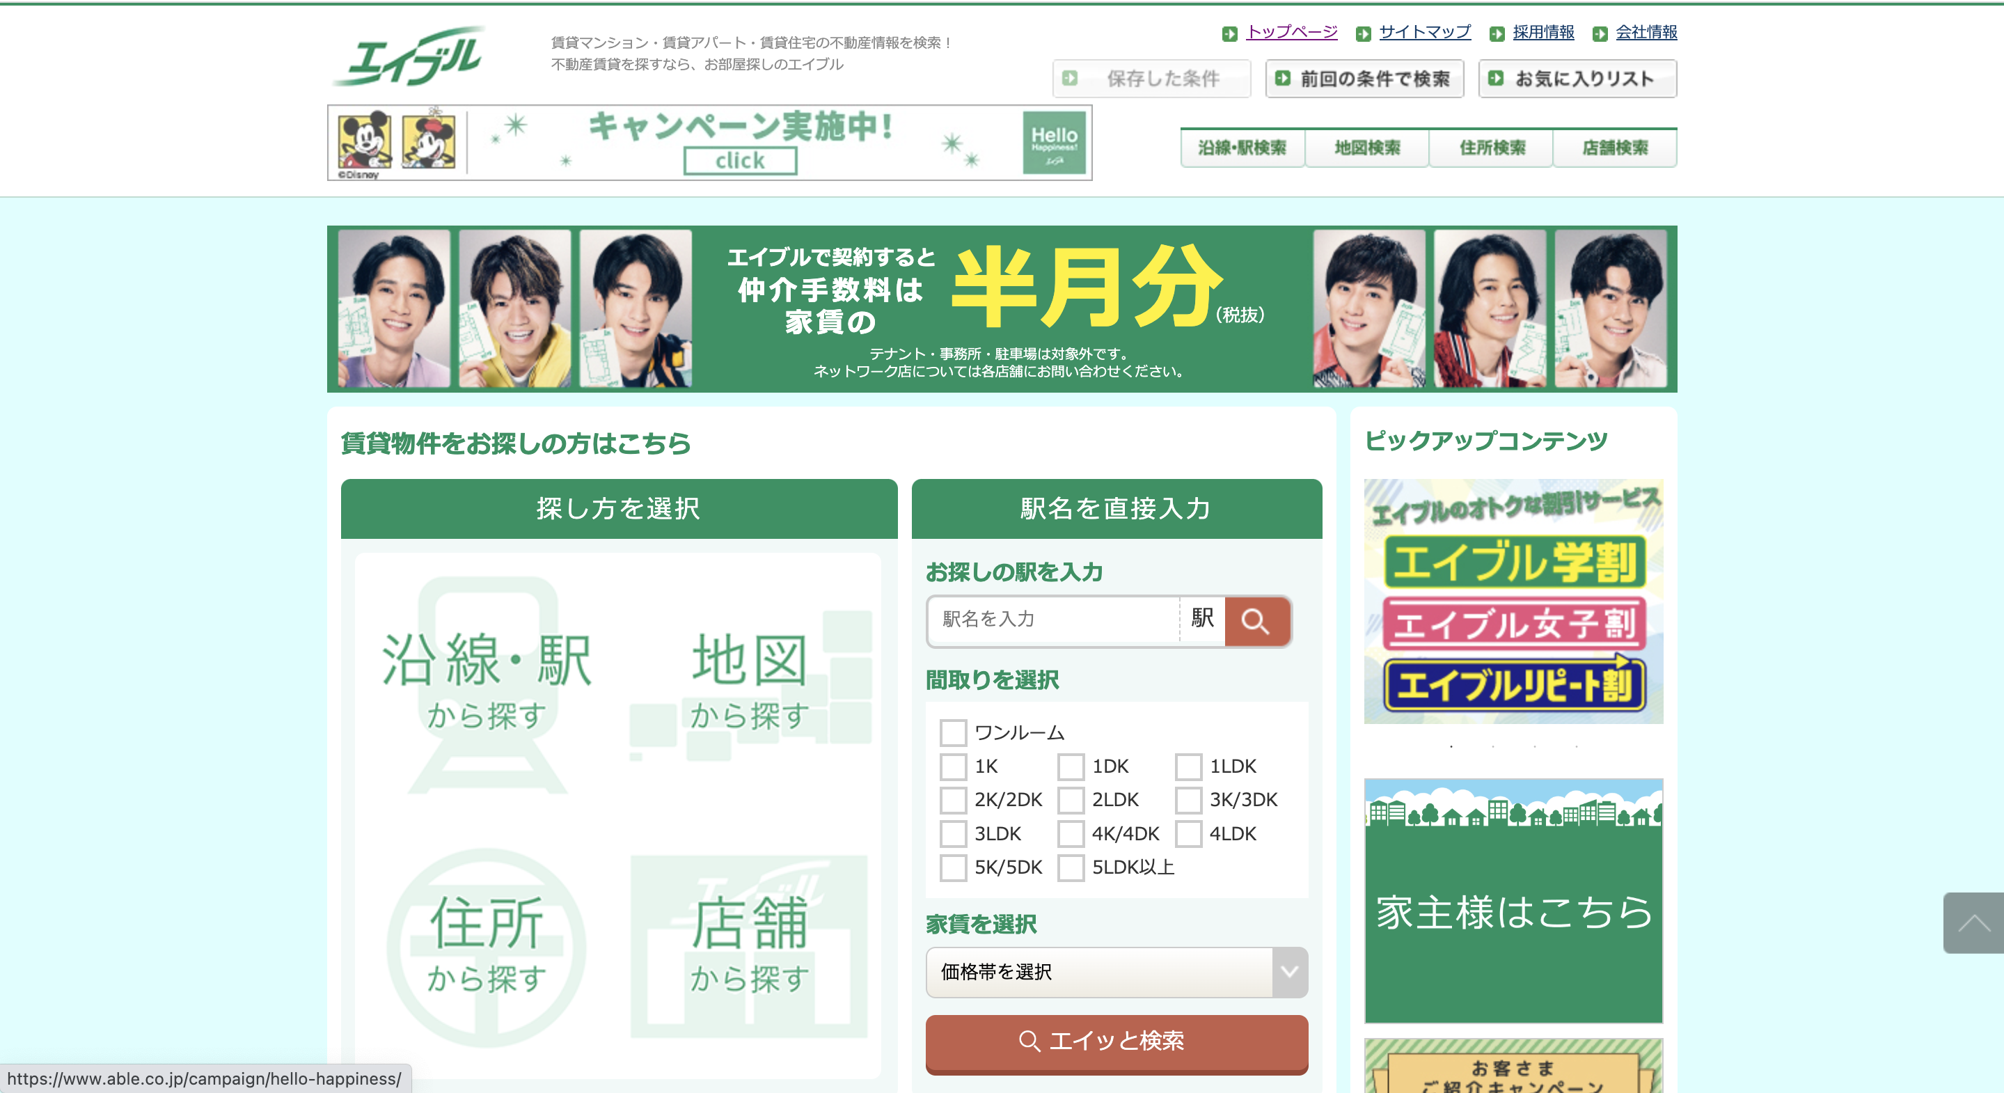
Task: Choose 沿線・駅から探す search tile
Action: click(487, 684)
